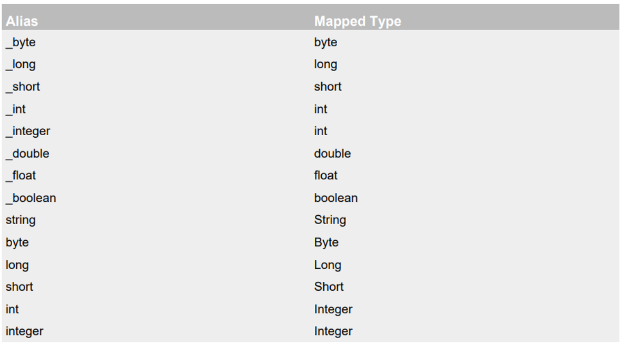The width and height of the screenshot is (623, 345).
Task: Click the Mapped Type column header
Action: point(358,21)
